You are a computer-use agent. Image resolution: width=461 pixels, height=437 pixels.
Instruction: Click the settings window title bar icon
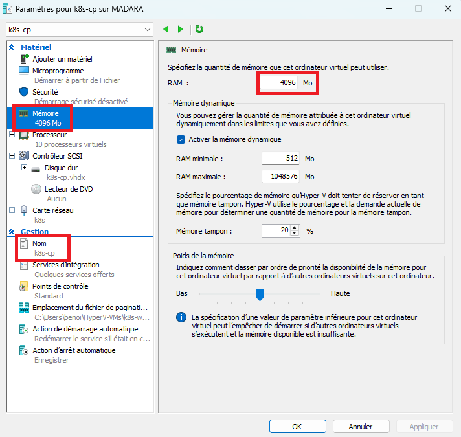[8, 9]
